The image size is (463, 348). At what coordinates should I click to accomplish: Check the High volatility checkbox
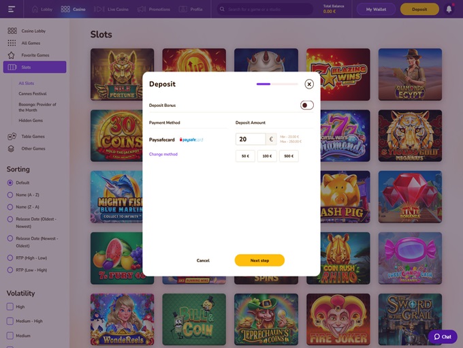pos(10,307)
